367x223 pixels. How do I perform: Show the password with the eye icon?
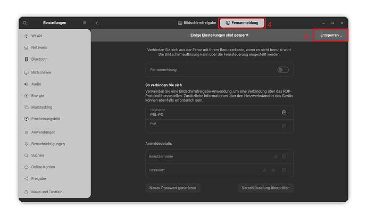[x=273, y=170]
